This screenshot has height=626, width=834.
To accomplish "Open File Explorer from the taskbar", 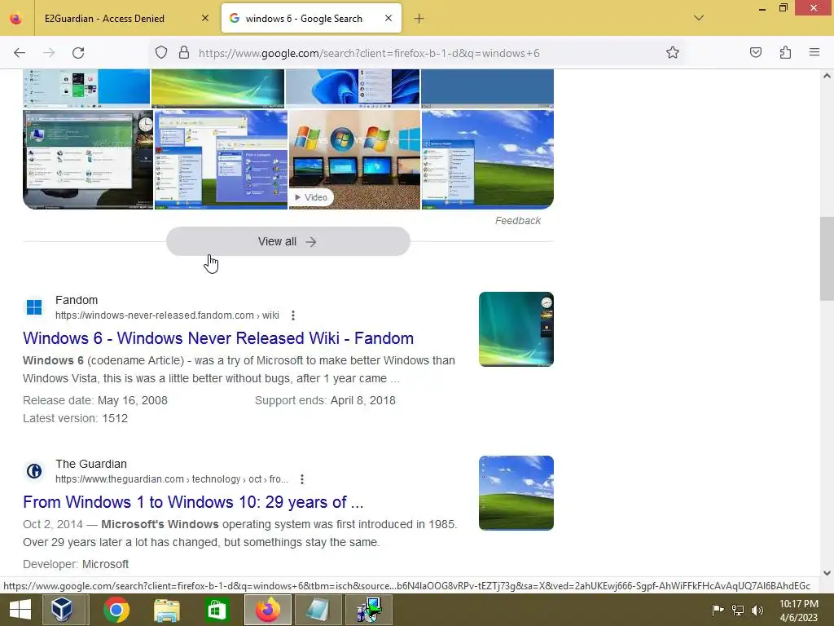I will click(x=167, y=610).
